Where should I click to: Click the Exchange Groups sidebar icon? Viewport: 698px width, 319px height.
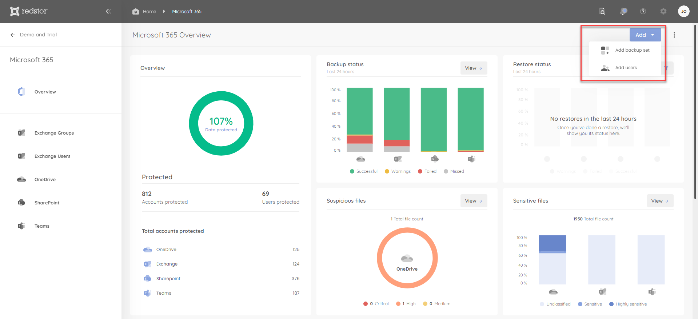[x=21, y=133]
